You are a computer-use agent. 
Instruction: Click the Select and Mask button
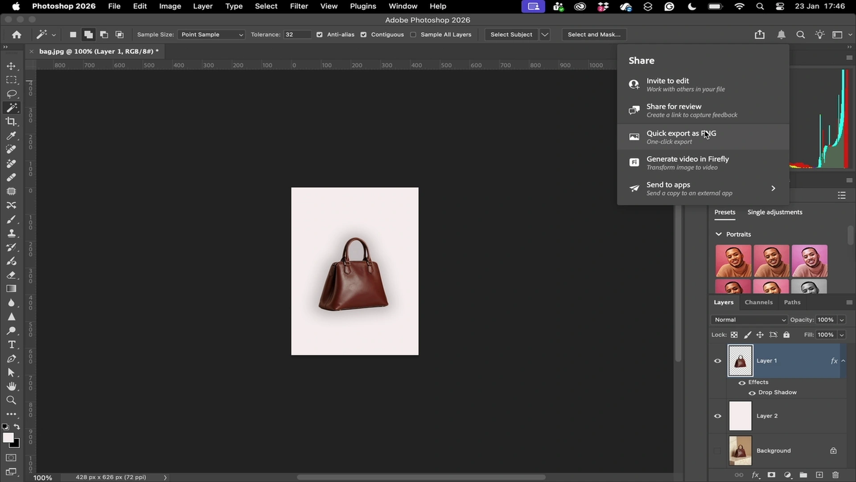click(x=594, y=34)
